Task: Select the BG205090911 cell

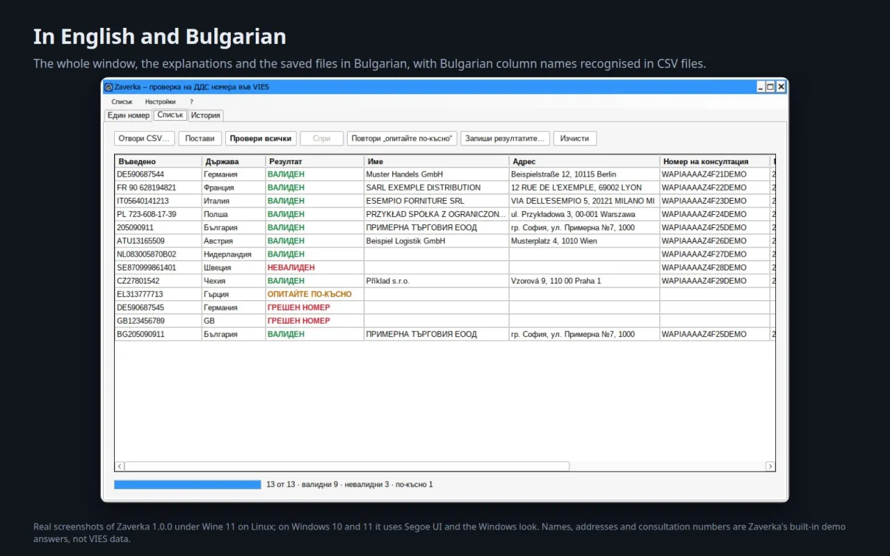Action: [159, 334]
